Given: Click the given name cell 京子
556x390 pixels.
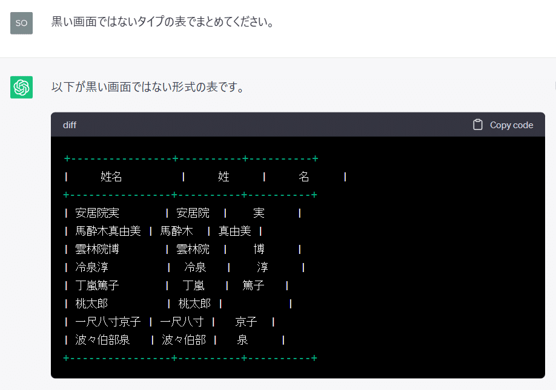Looking at the screenshot, I should pyautogui.click(x=246, y=322).
